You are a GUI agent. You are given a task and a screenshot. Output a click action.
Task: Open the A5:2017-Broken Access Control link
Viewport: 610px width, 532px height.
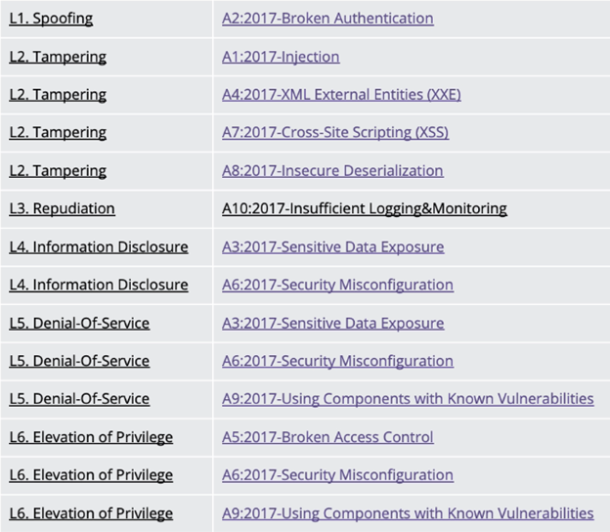click(327, 437)
